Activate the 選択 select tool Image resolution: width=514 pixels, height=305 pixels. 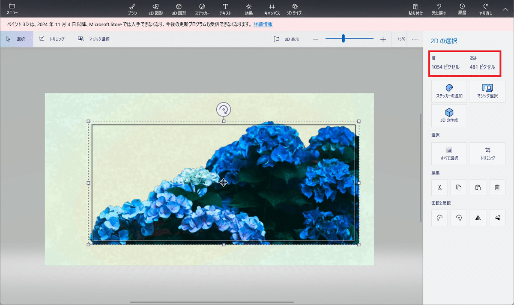pos(16,39)
